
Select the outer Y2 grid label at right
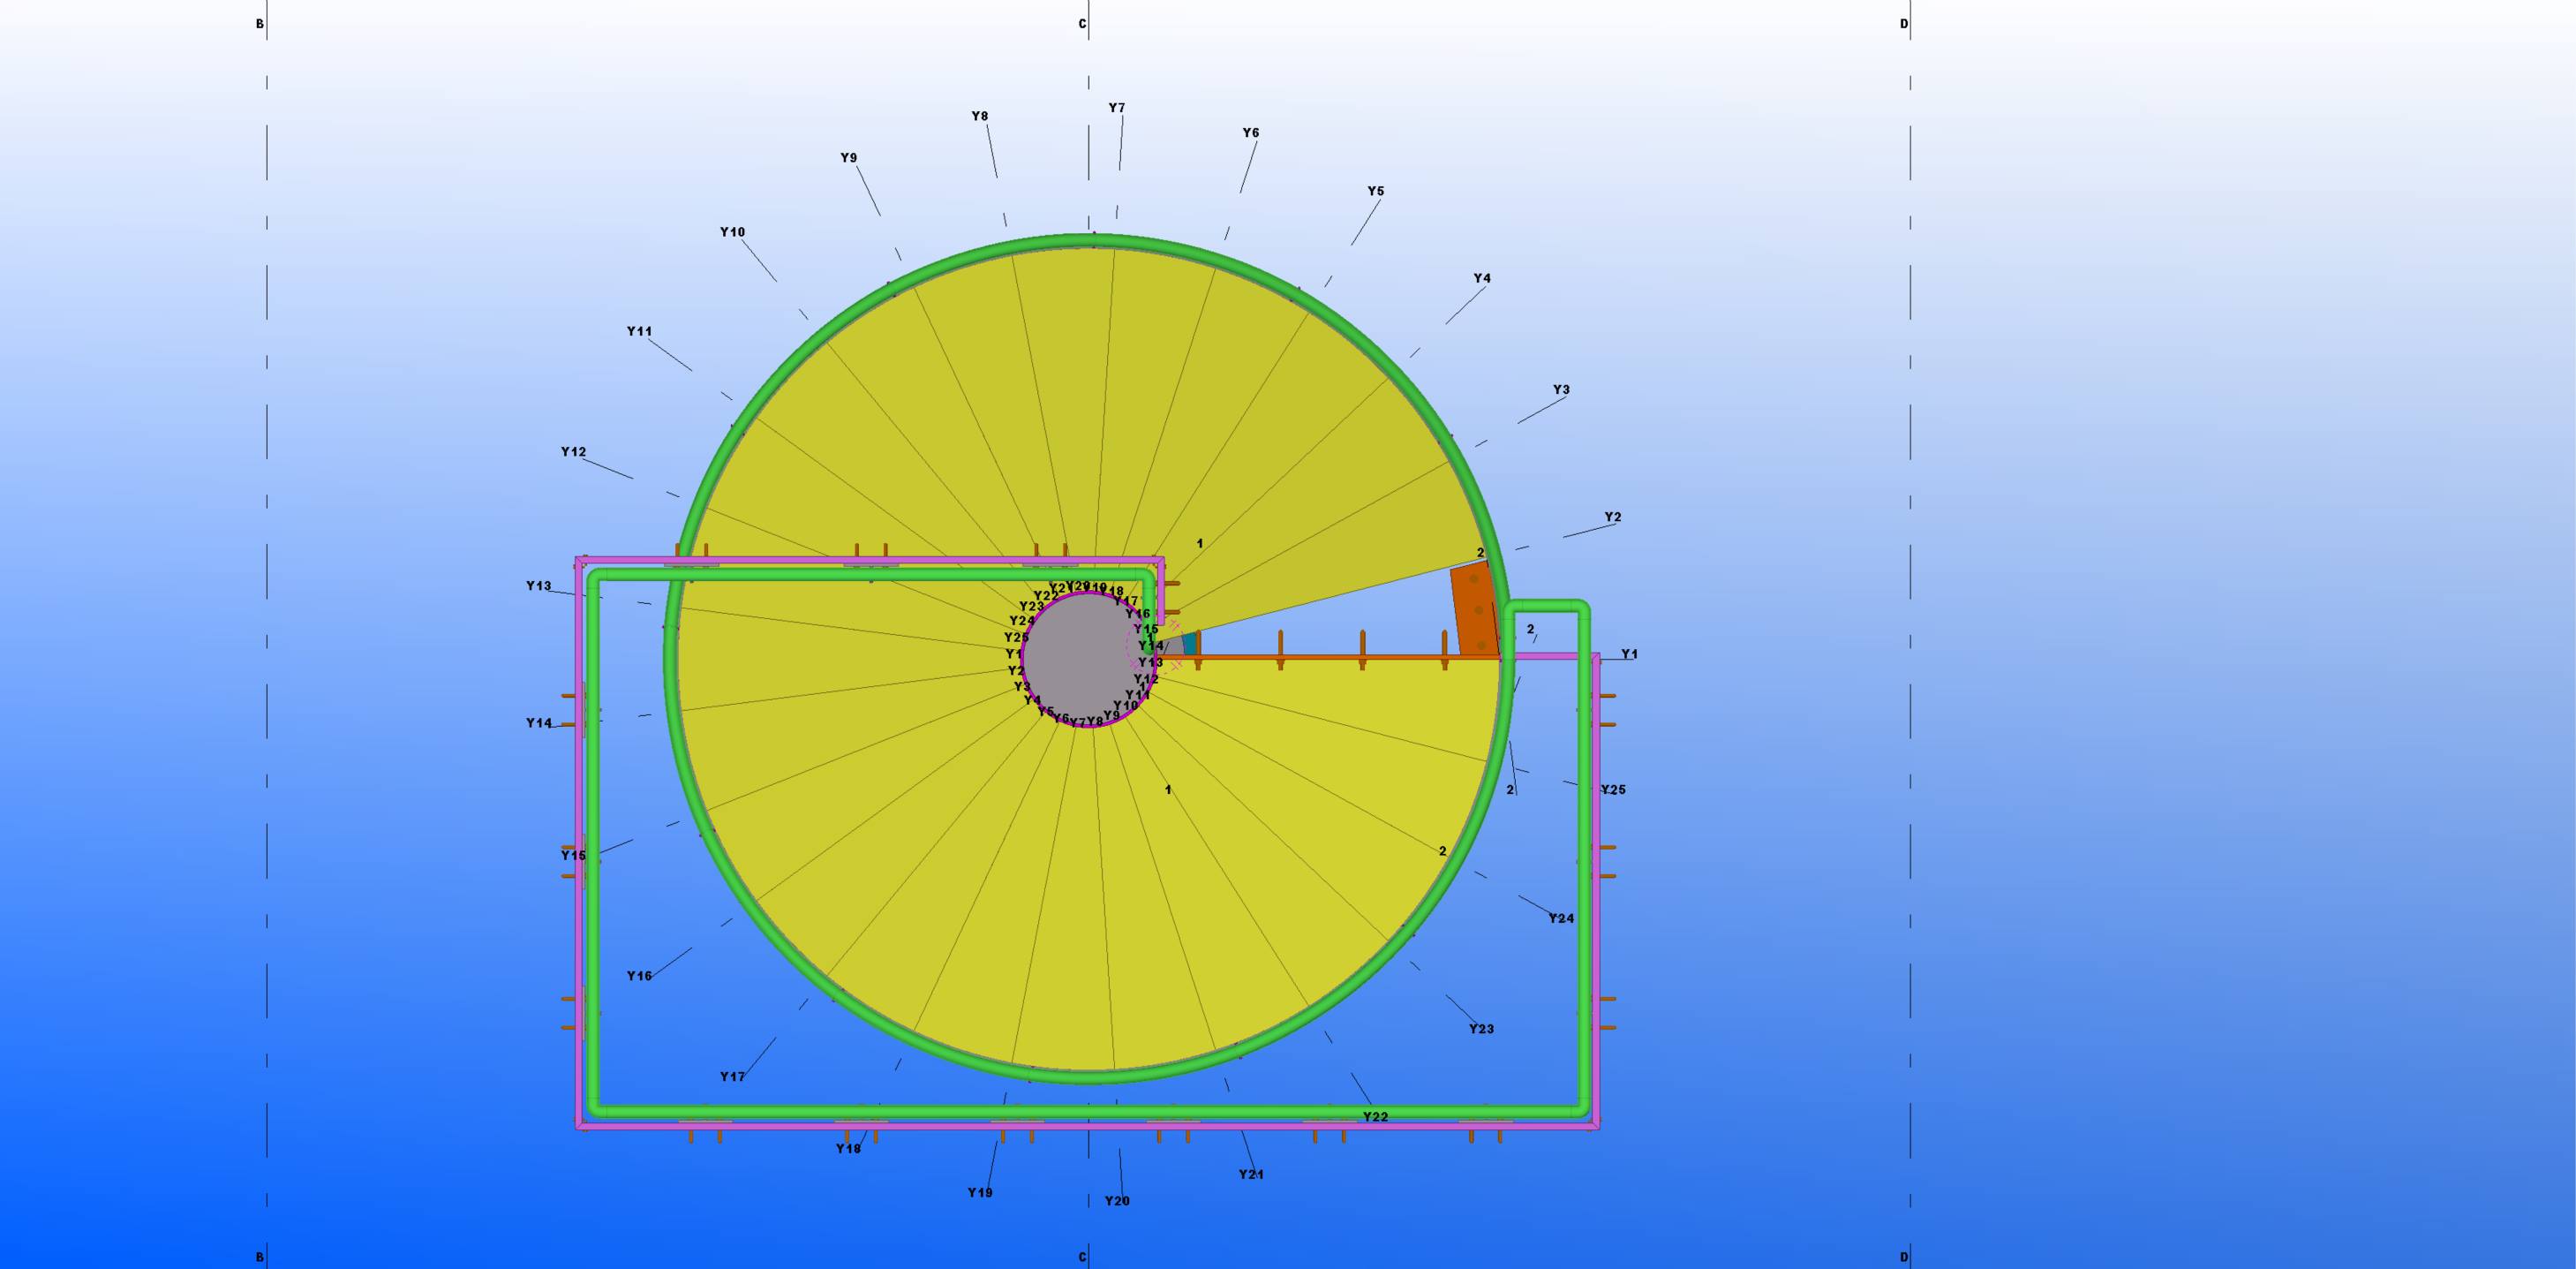point(1612,517)
